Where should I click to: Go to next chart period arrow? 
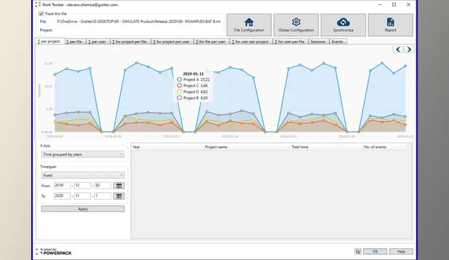pyautogui.click(x=409, y=49)
